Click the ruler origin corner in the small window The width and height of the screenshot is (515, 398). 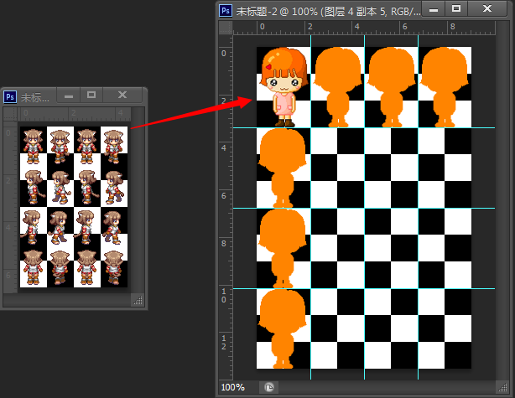pos(10,114)
